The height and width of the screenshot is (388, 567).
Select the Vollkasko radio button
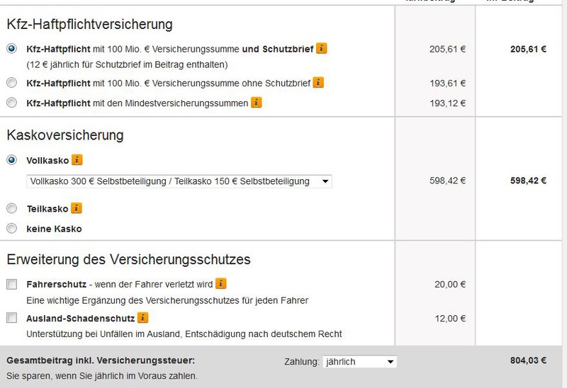(11, 160)
